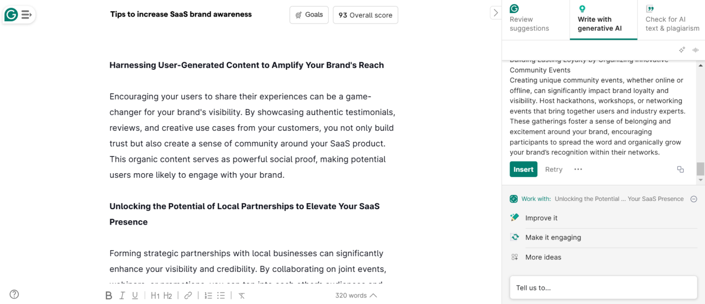Apply Heading 1 style

coord(155,295)
